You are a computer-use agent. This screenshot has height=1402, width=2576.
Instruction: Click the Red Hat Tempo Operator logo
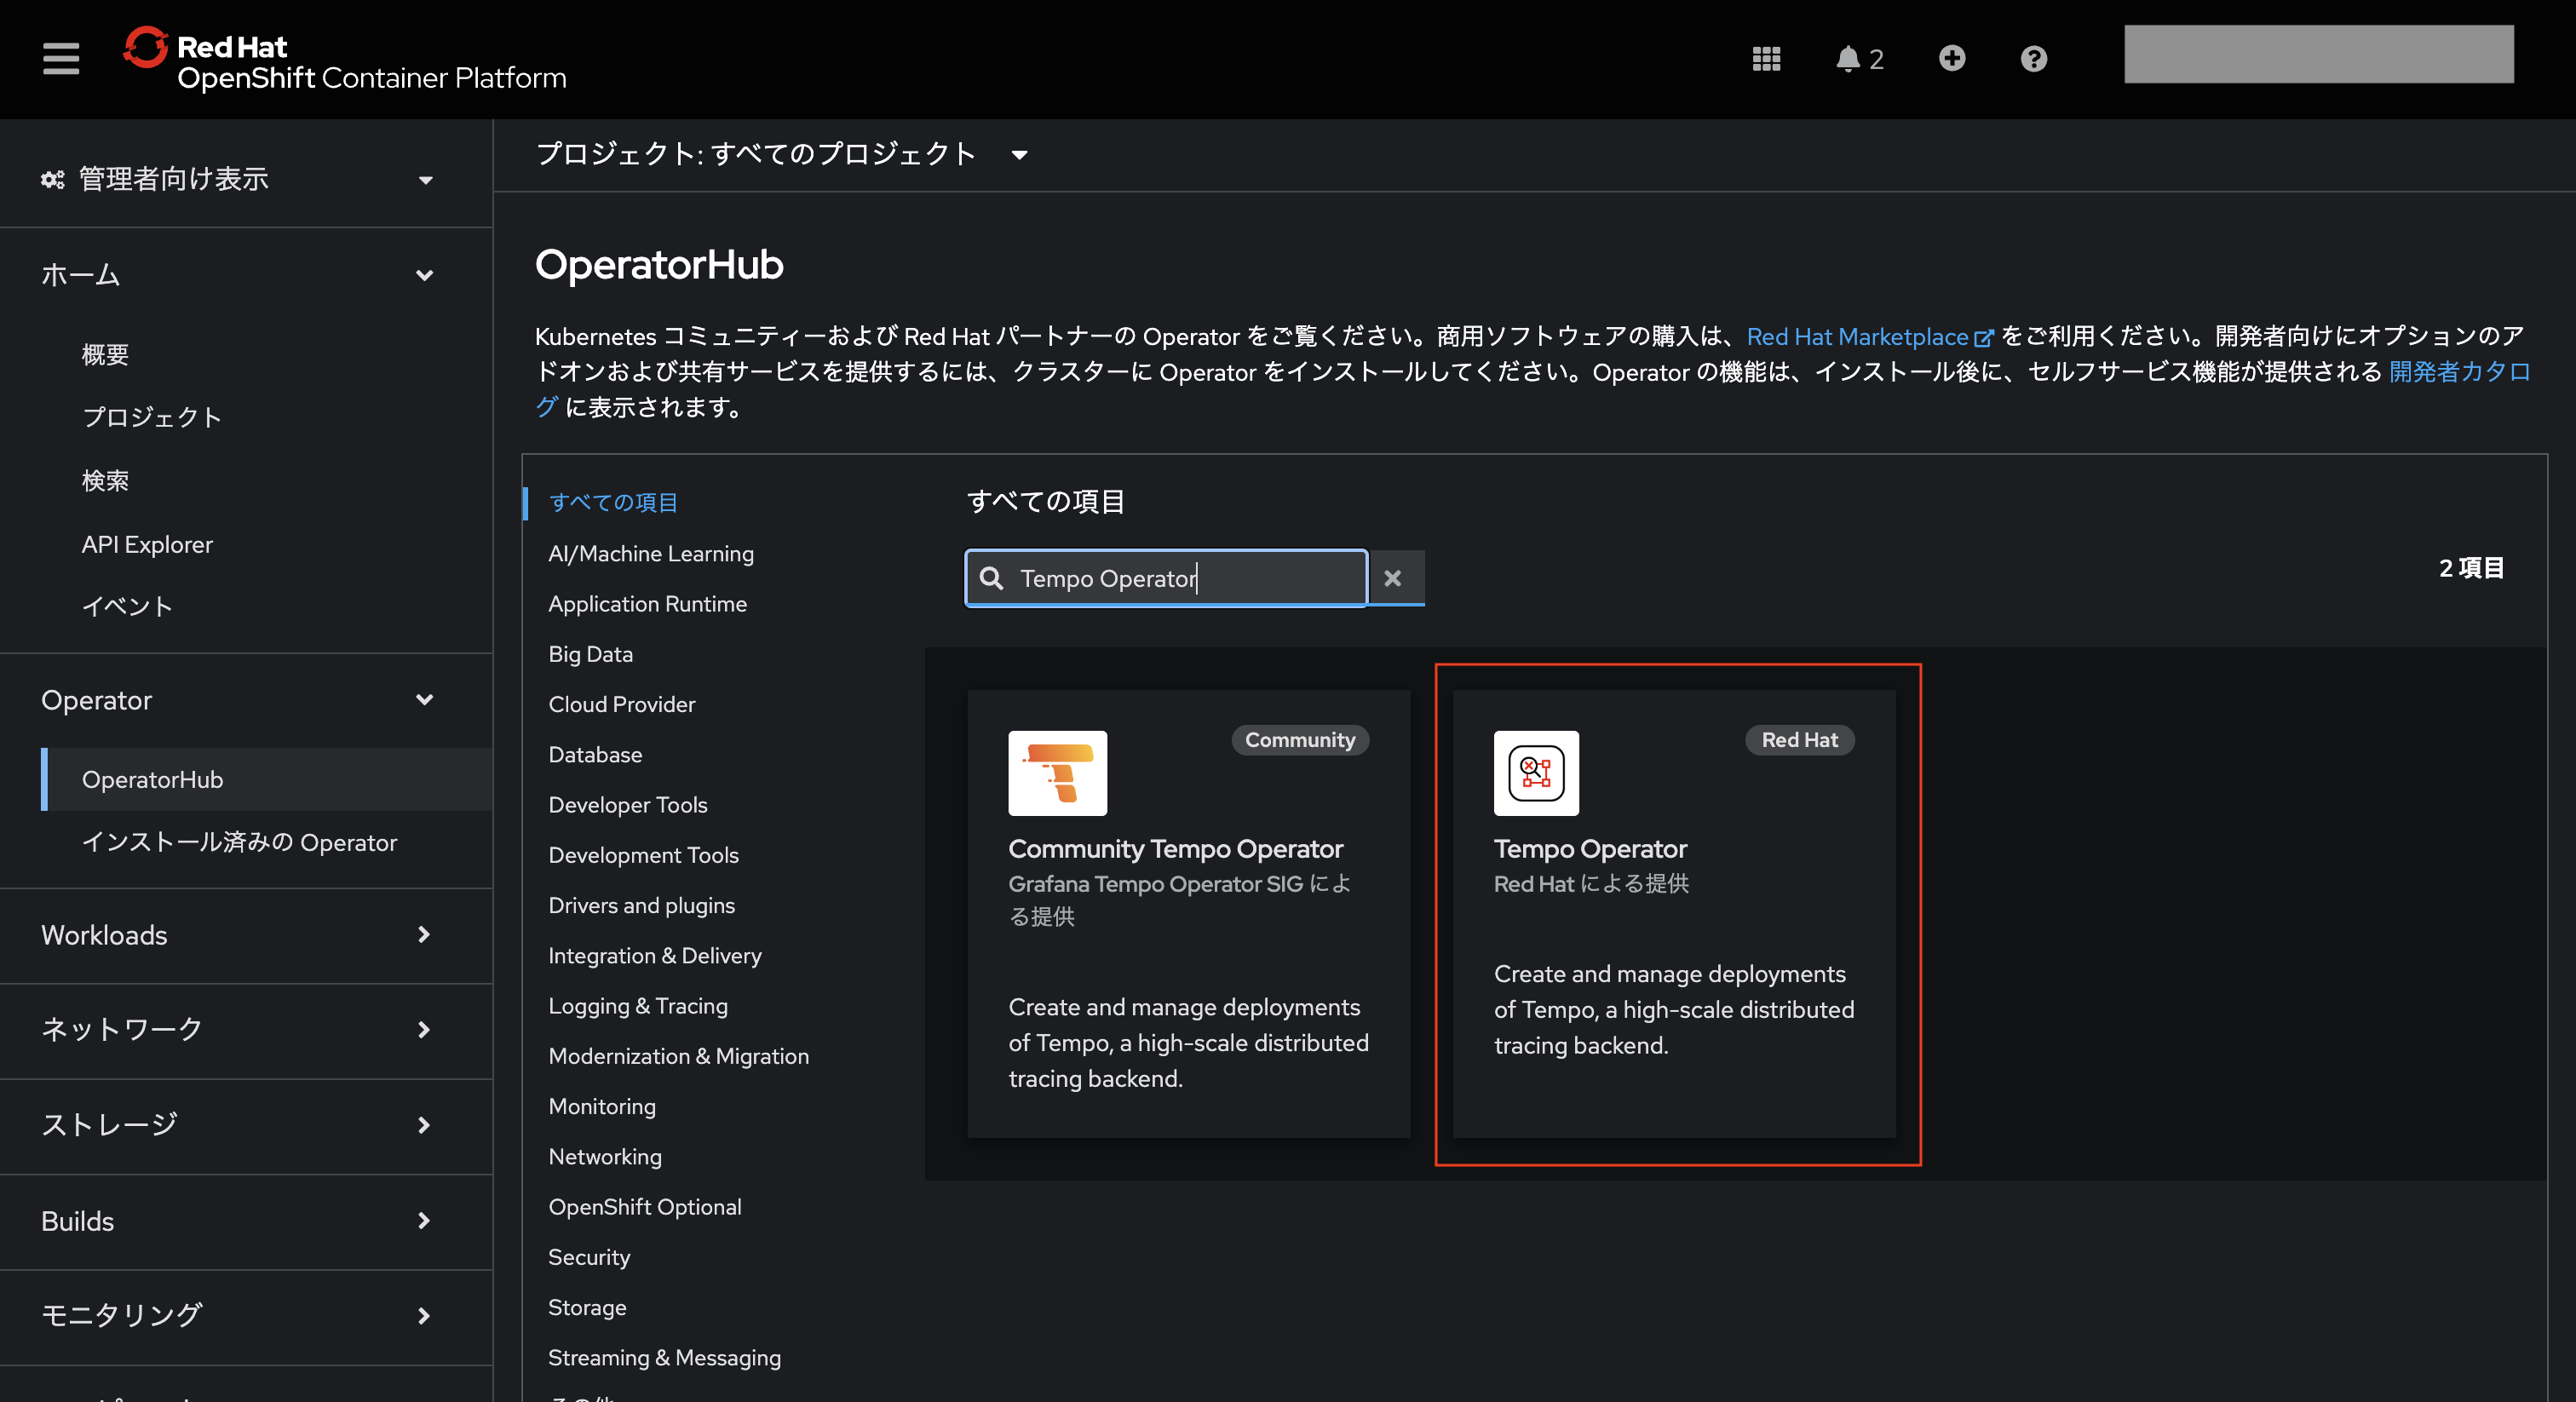coord(1536,773)
